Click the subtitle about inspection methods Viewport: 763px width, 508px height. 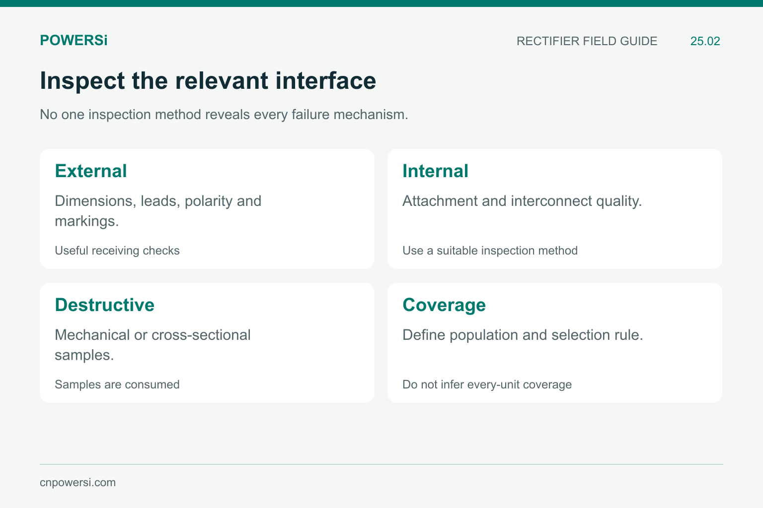tap(224, 115)
